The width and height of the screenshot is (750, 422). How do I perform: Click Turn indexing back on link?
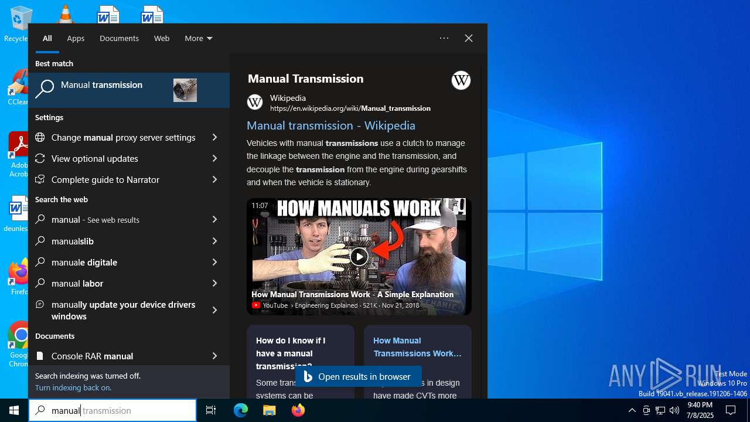point(73,387)
